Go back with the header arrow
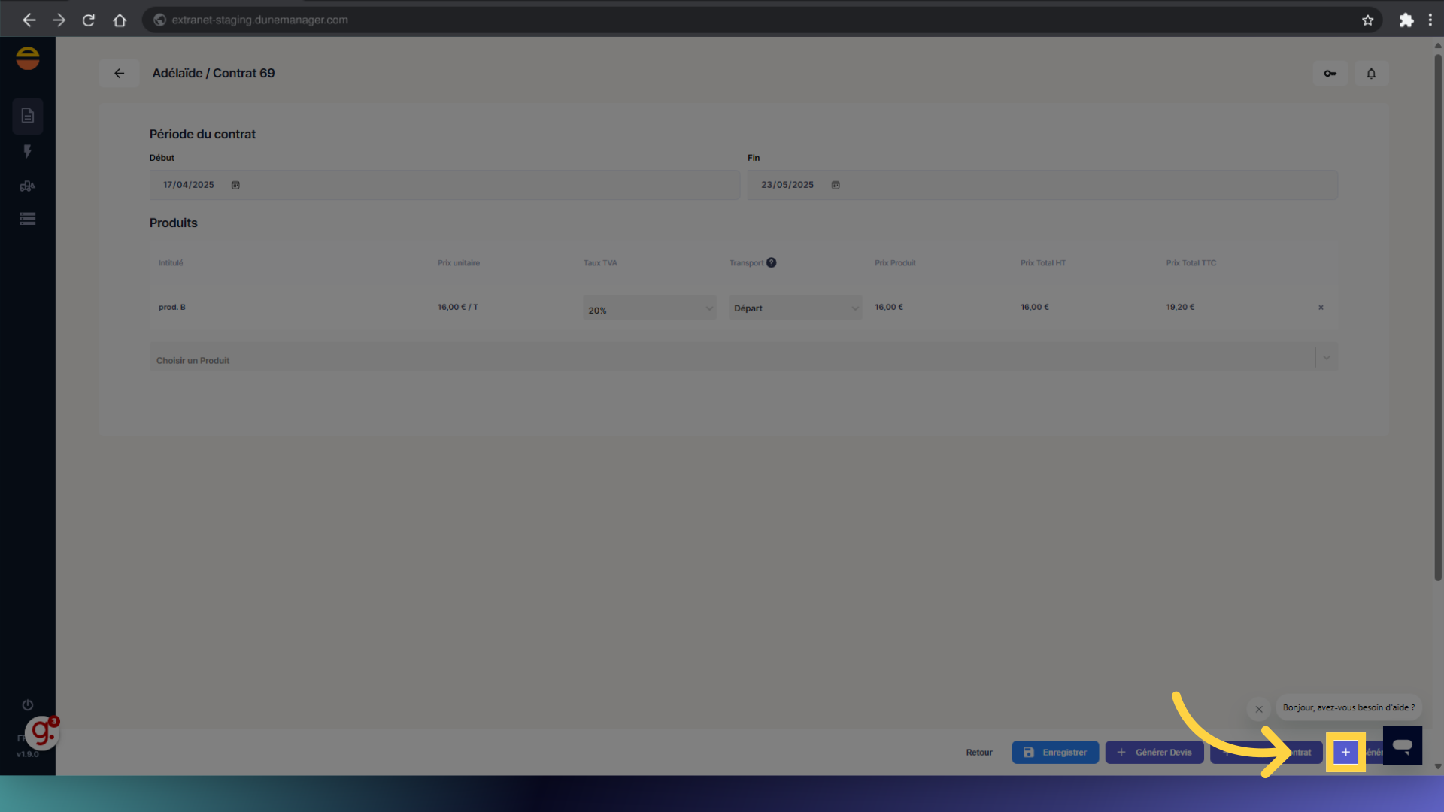 (119, 74)
